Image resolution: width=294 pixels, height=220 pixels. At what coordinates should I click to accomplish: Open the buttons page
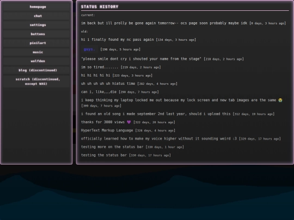tap(36, 34)
